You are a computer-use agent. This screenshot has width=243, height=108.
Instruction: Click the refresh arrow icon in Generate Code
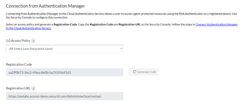click(x=134, y=72)
